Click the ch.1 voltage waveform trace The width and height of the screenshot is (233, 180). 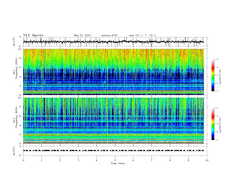[113, 42]
